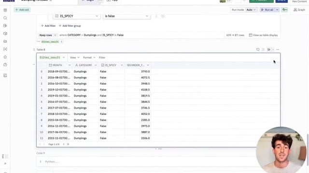309x173 pixels.
Task: Select cell 2018-09-01T00 in row 0
Action: tap(59, 72)
